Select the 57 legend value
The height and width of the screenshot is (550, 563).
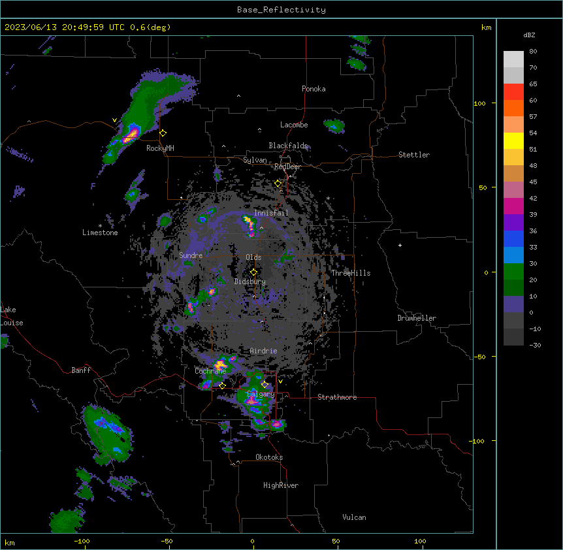pyautogui.click(x=533, y=117)
